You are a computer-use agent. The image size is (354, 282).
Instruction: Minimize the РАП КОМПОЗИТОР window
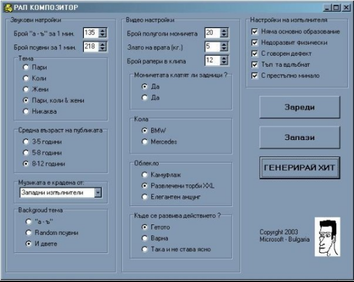pyautogui.click(x=327, y=8)
